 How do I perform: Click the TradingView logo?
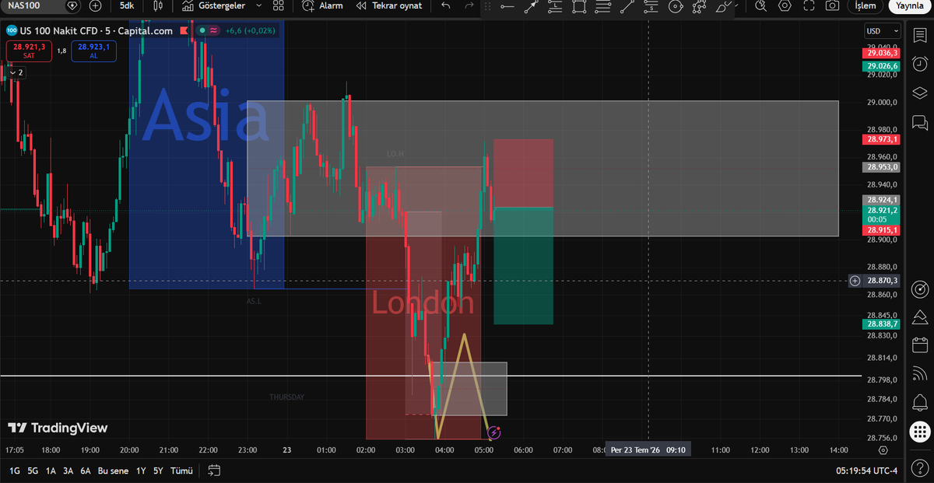coord(58,428)
